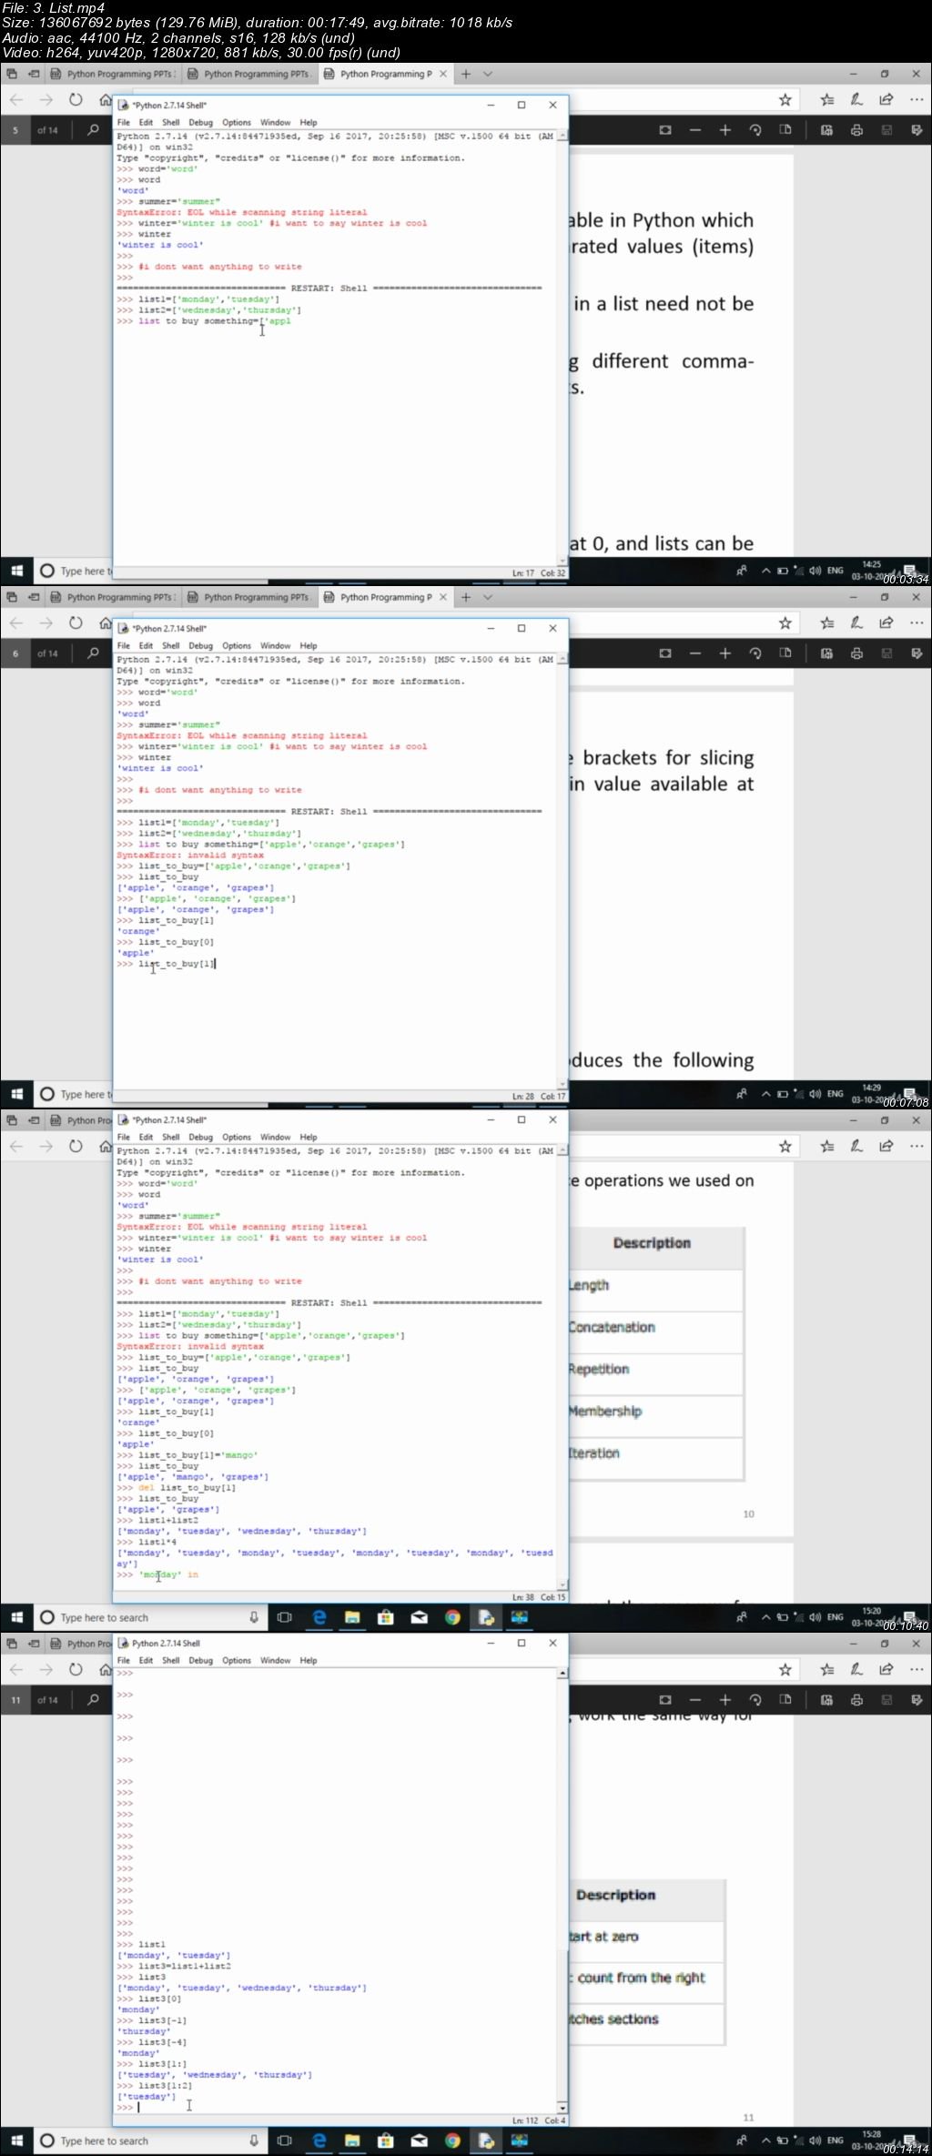Click Edge taskbar icon in 00:10:40 frame

click(x=319, y=1617)
